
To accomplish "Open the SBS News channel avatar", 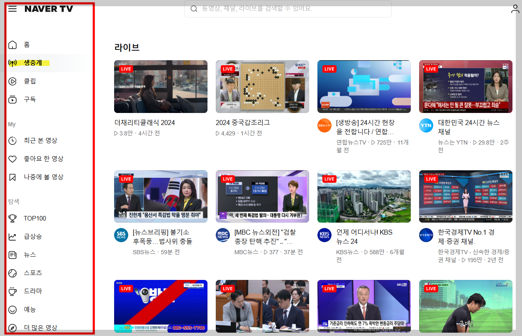I will pyautogui.click(x=121, y=235).
